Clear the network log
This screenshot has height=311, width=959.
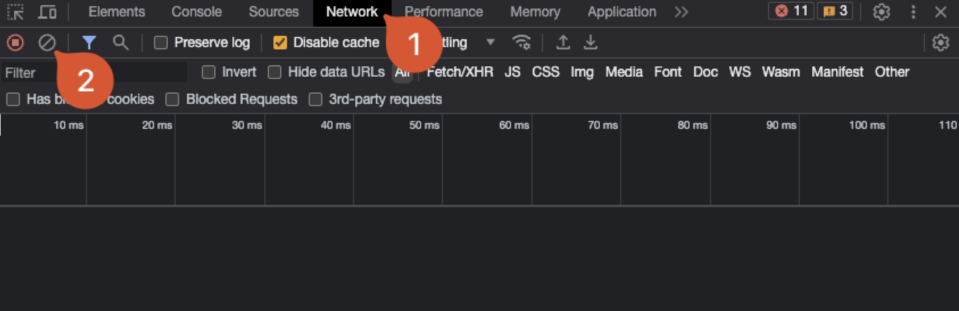[x=47, y=43]
